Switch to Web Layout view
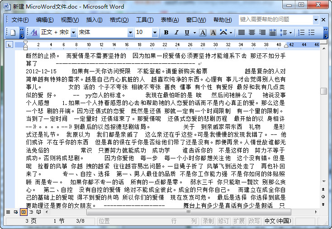The height and width of the screenshot is (229, 332). point(16,212)
